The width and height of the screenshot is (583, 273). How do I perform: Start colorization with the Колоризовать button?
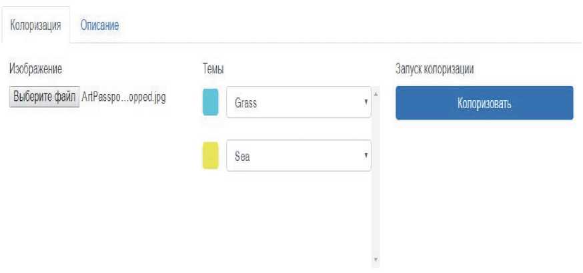point(484,103)
